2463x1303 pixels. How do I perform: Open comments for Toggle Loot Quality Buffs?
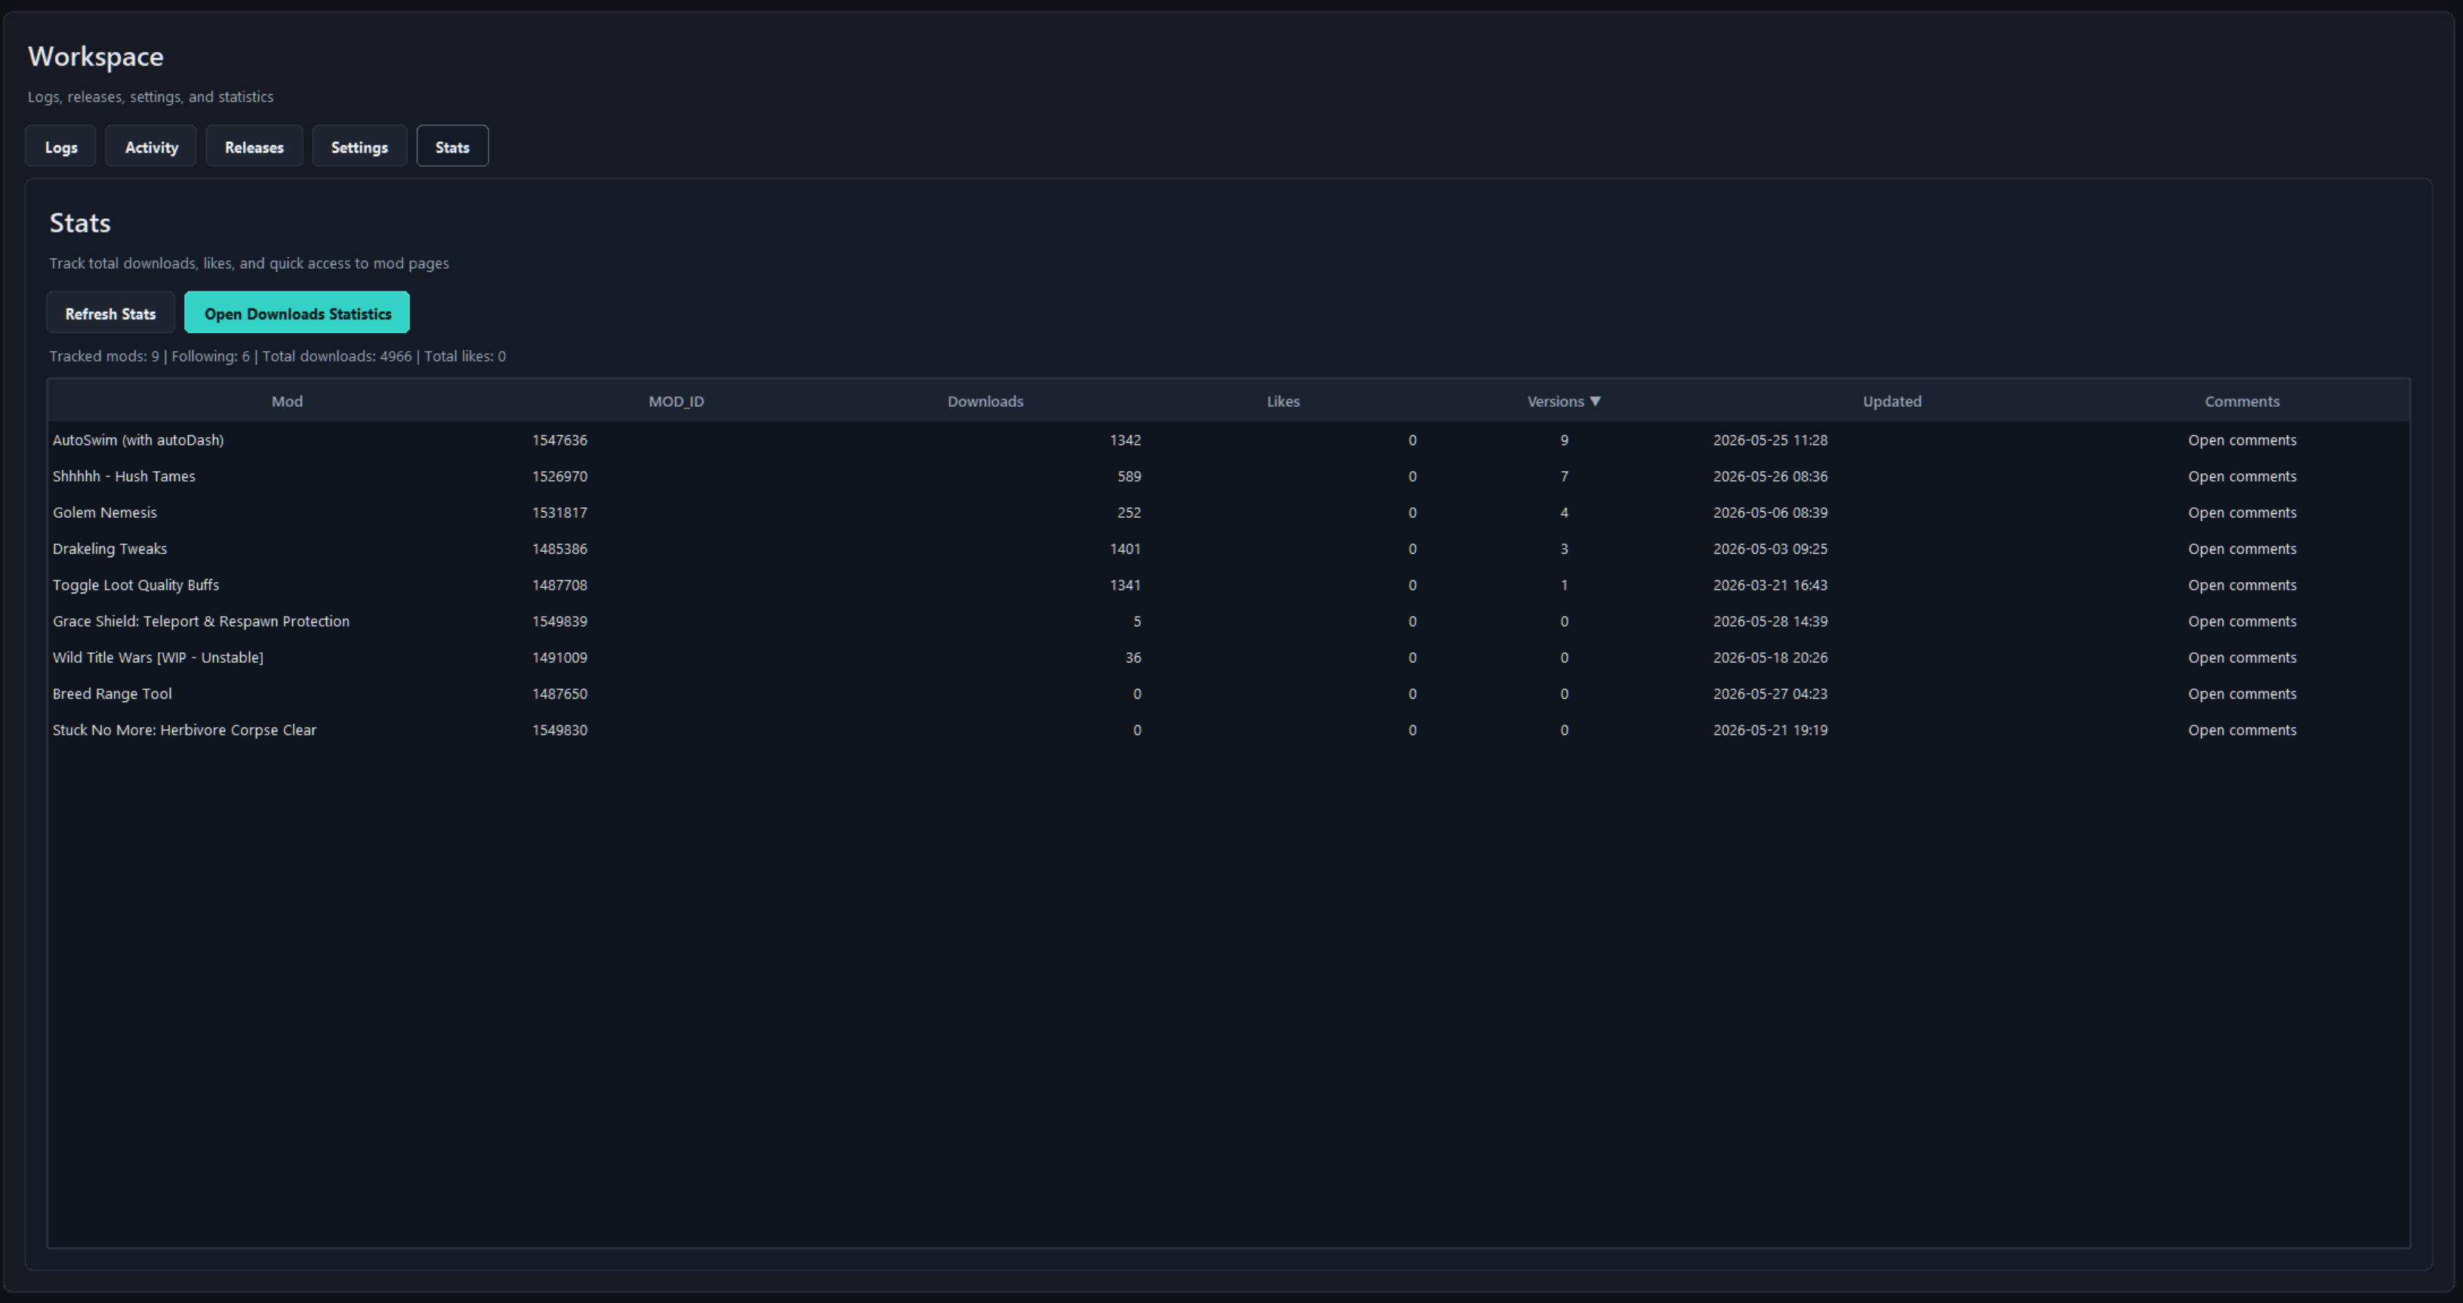pos(2242,585)
